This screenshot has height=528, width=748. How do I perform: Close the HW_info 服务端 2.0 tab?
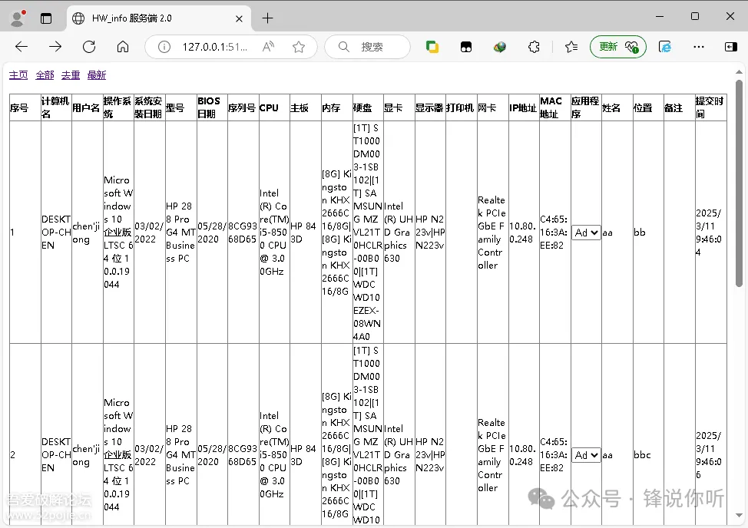tap(239, 18)
